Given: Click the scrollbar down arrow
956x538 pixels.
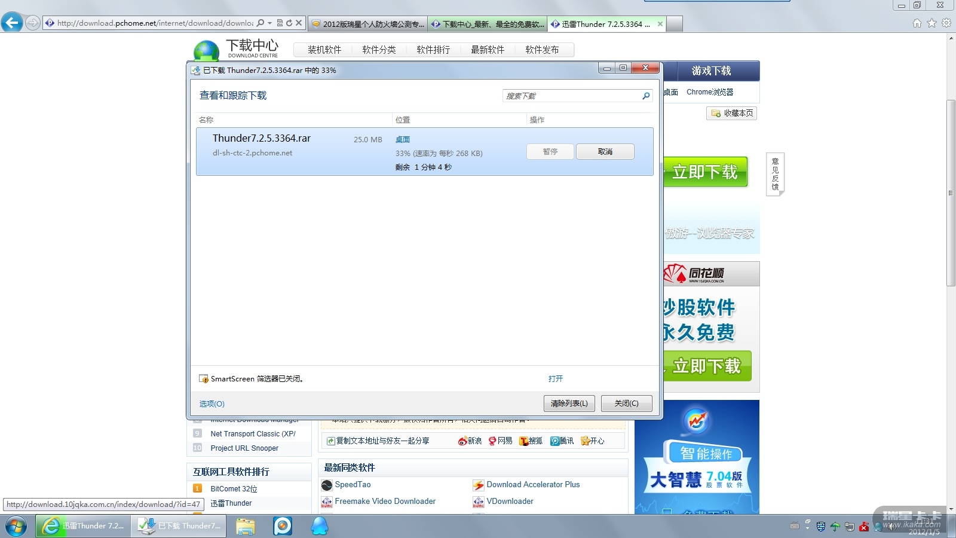Looking at the screenshot, I should (951, 509).
